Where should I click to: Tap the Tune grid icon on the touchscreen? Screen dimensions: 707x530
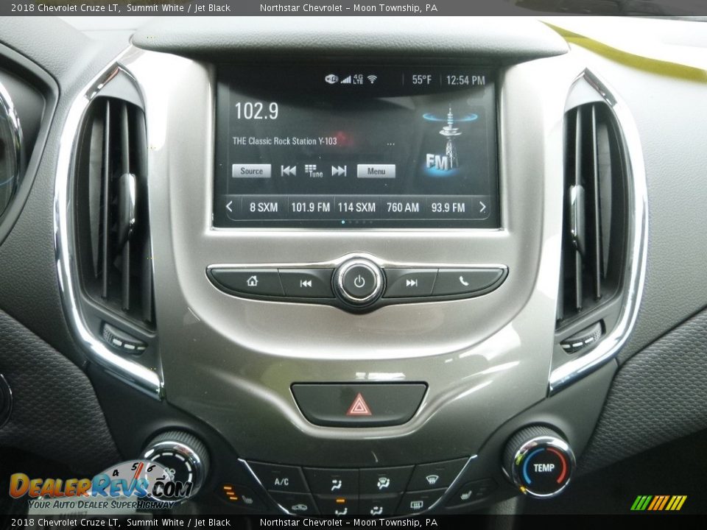[x=314, y=170]
